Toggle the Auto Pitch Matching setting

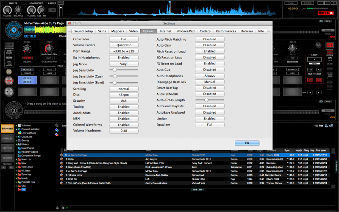[209, 39]
